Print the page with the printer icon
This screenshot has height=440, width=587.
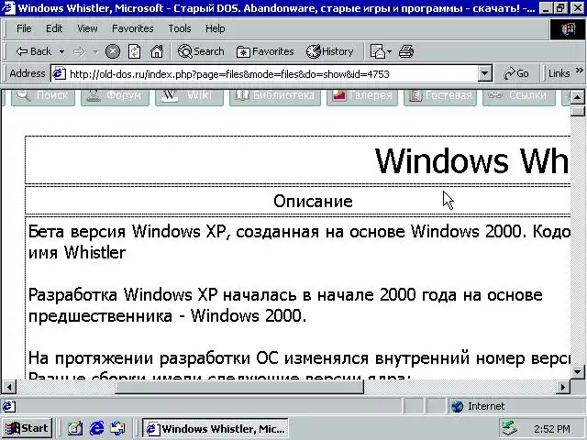406,51
